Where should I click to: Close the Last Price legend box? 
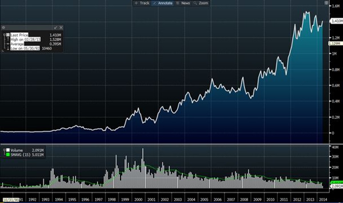coord(61,27)
